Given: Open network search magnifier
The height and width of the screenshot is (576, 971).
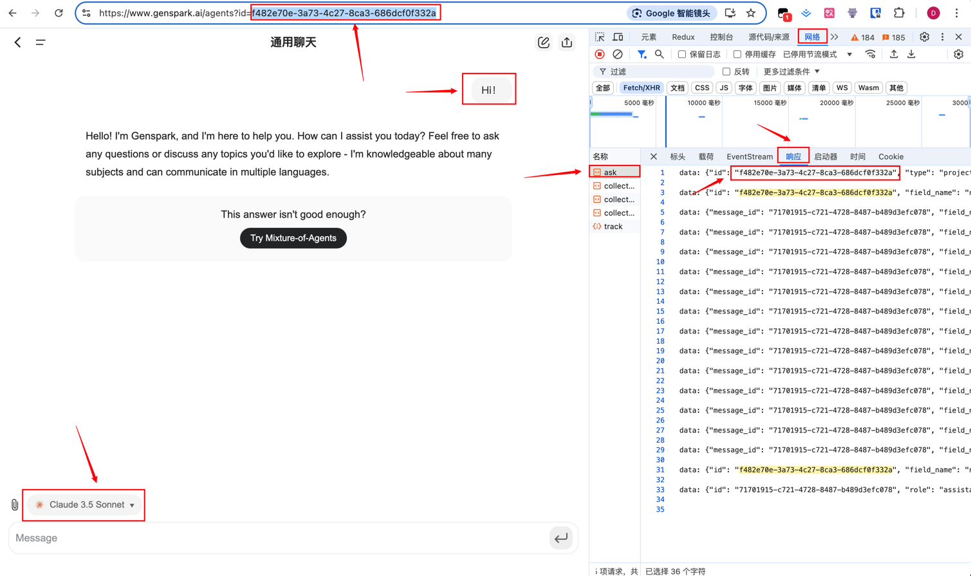Looking at the screenshot, I should [x=660, y=55].
